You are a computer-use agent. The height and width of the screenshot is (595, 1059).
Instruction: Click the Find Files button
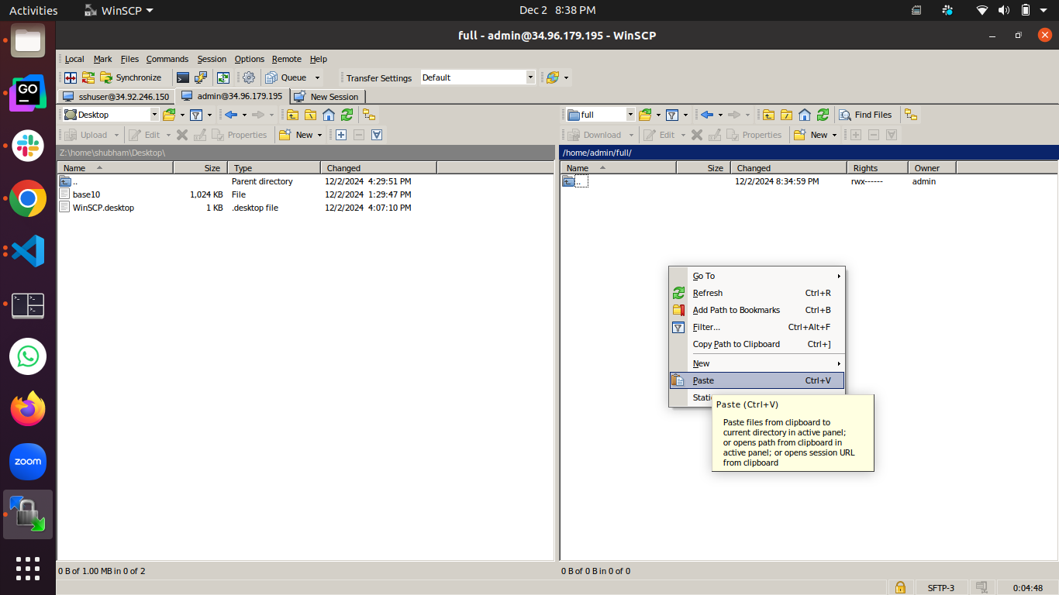[866, 115]
